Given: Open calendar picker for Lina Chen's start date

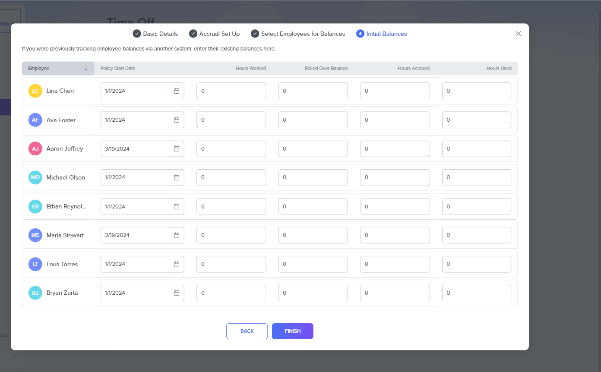Looking at the screenshot, I should point(176,91).
